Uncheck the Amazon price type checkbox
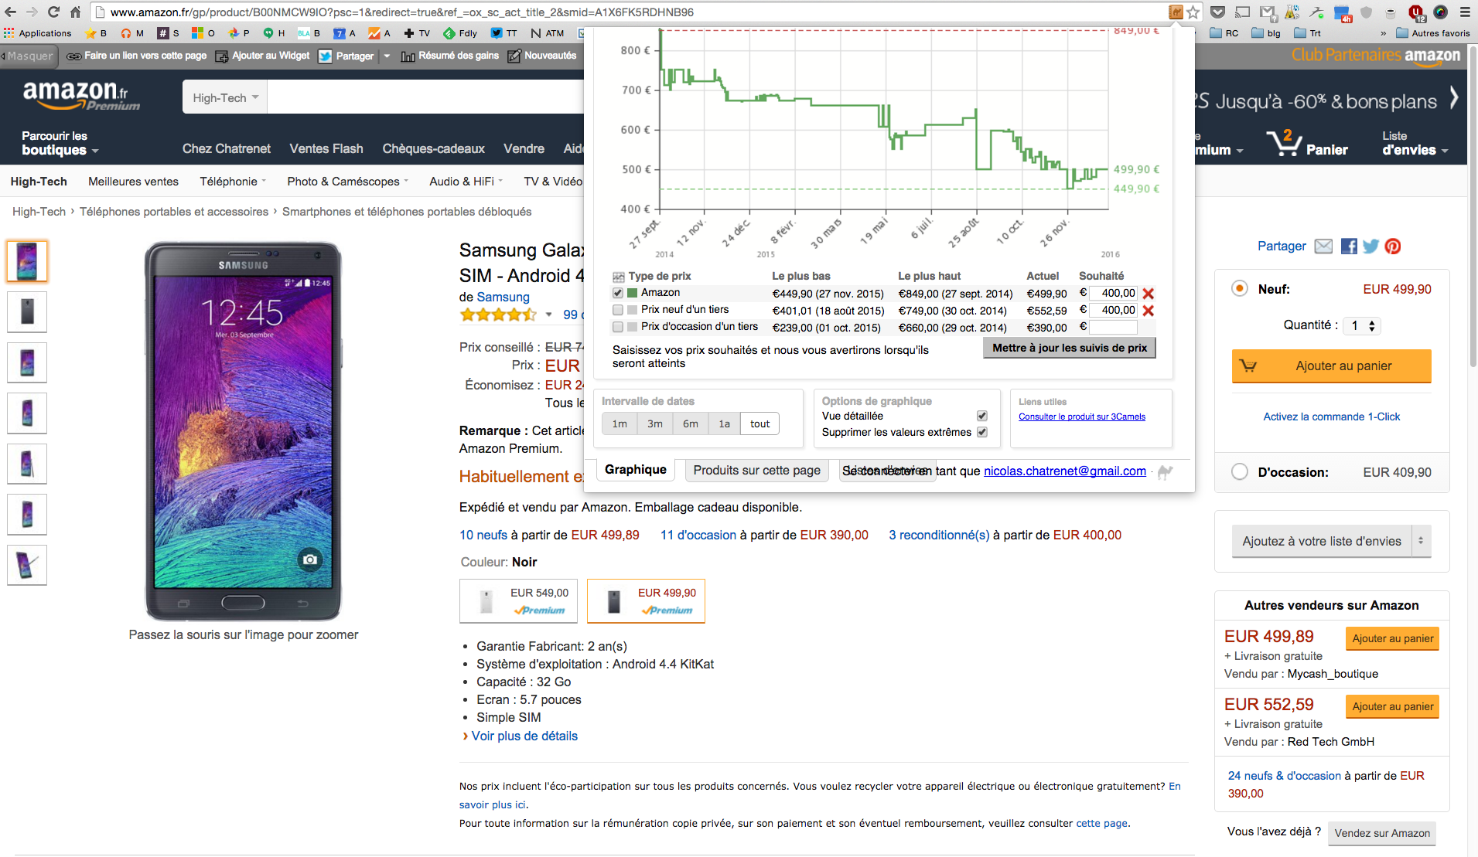1478x857 pixels. 618,293
